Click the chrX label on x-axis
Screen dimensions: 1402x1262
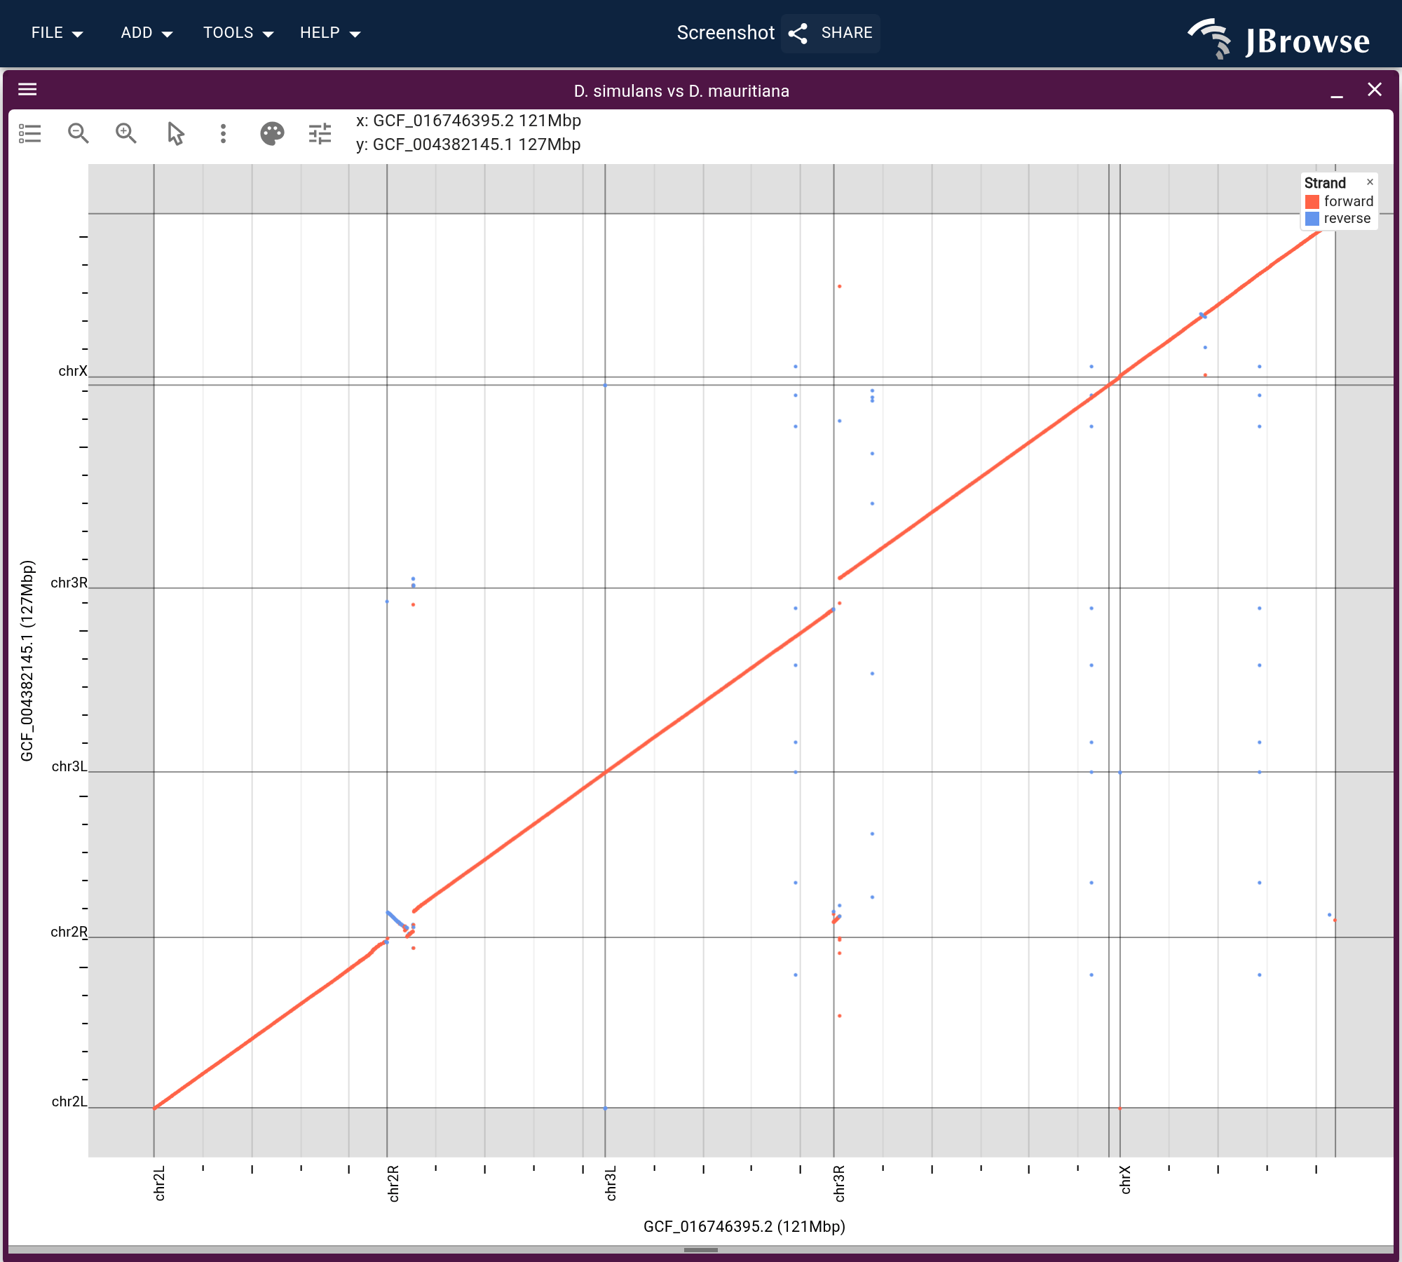1126,1180
